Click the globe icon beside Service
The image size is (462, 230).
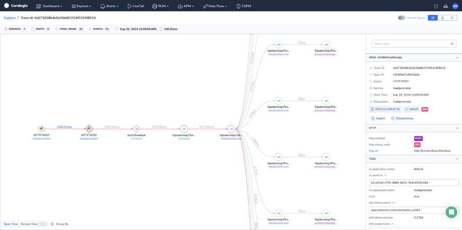tap(371, 88)
